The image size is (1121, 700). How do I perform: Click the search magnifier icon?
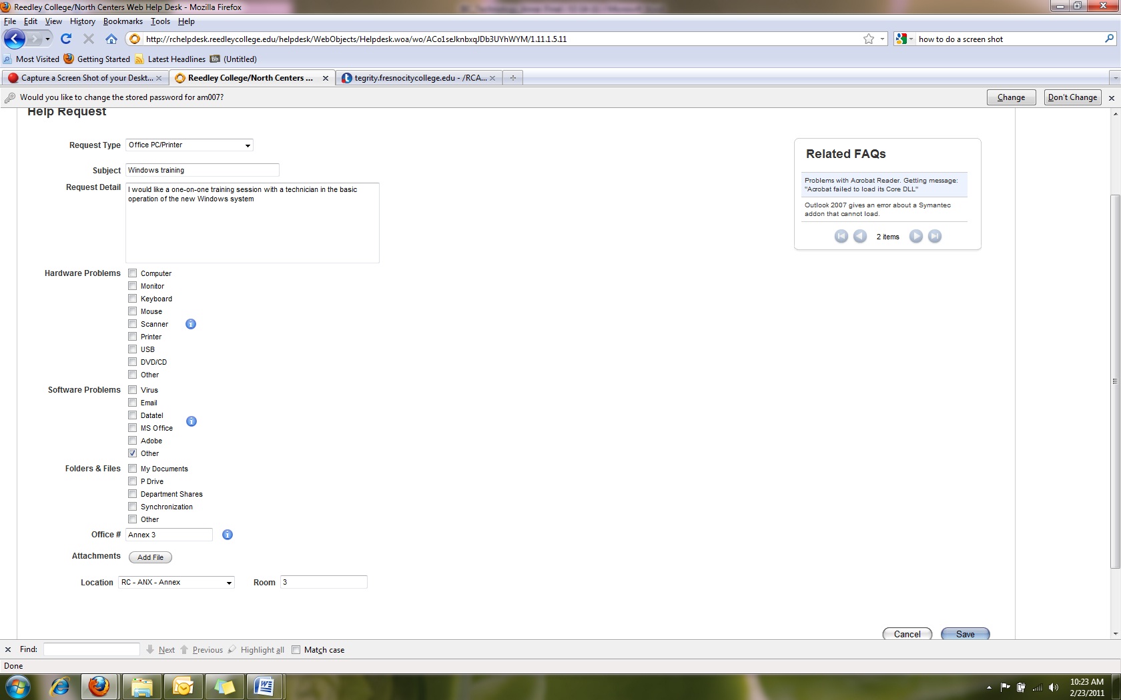coord(1109,39)
